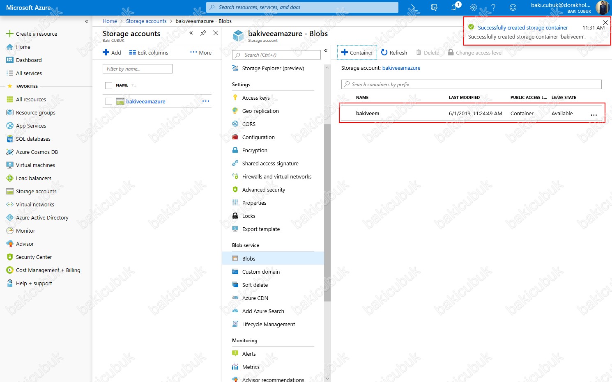Open the Azure Cosmos DB icon
The image size is (612, 382).
10,152
